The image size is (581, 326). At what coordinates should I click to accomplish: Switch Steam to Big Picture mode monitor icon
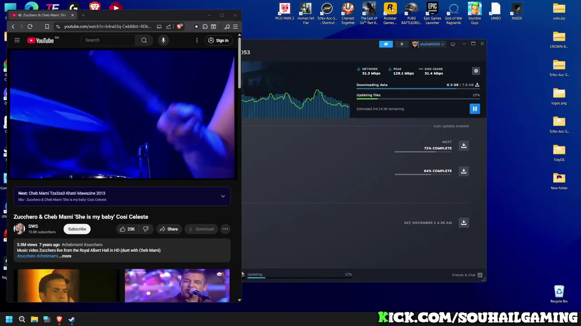pyautogui.click(x=453, y=44)
